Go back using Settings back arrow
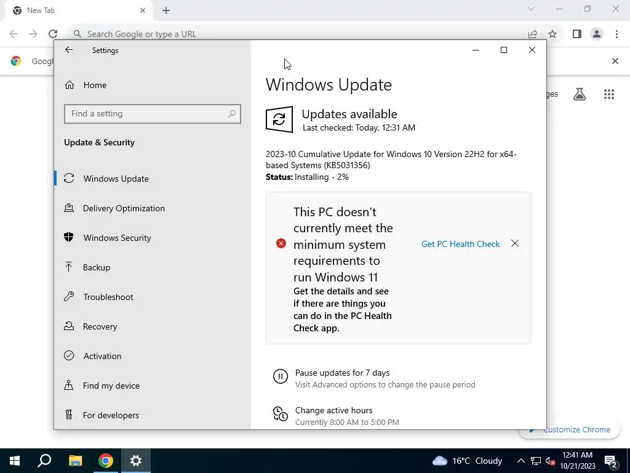 (69, 50)
